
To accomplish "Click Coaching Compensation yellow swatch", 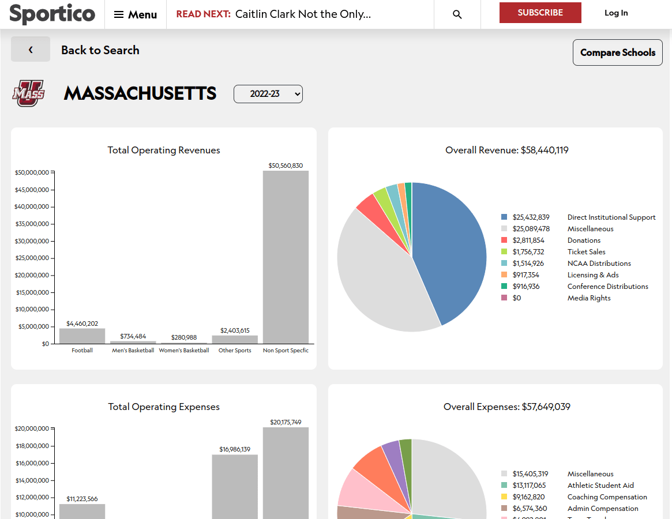I will 504,497.
